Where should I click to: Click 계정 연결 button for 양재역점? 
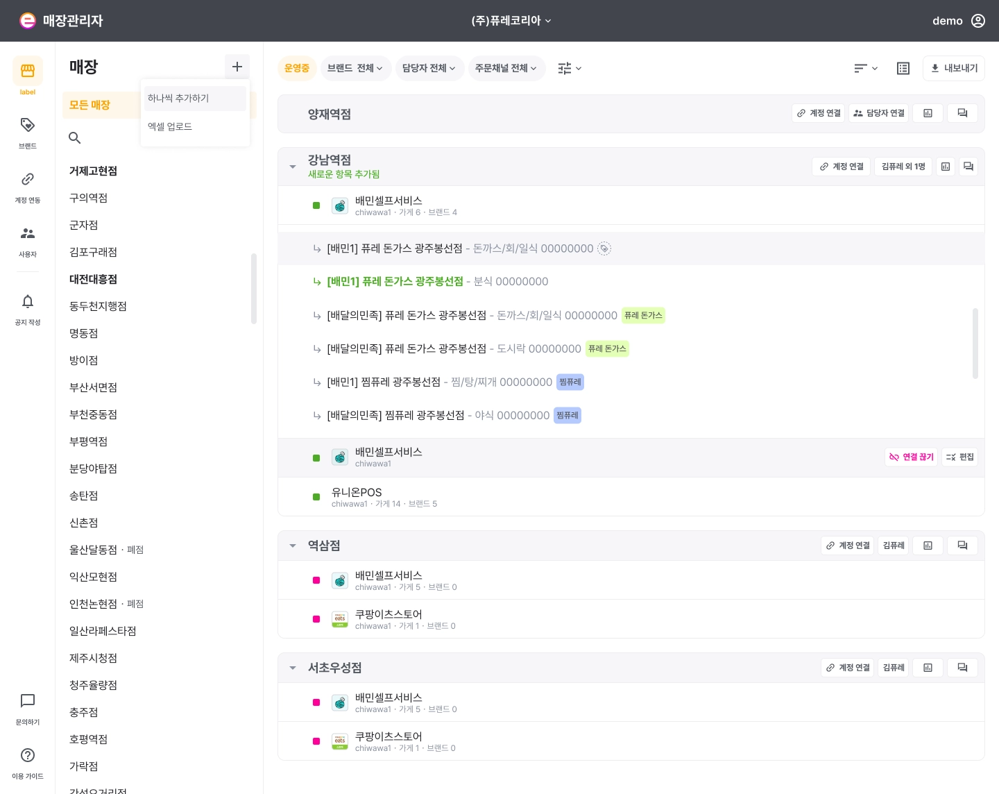pos(819,113)
